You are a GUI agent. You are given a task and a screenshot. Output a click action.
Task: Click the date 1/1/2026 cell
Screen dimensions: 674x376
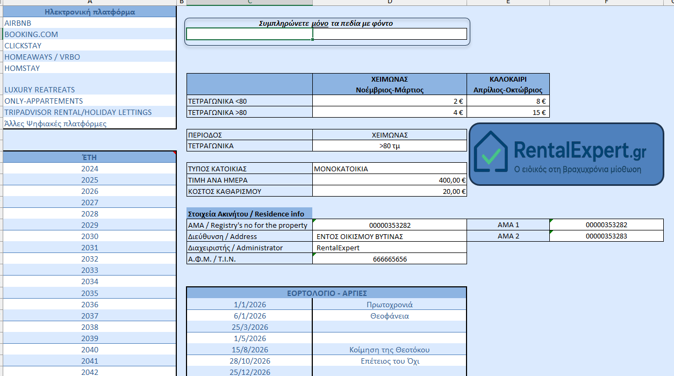pos(249,305)
